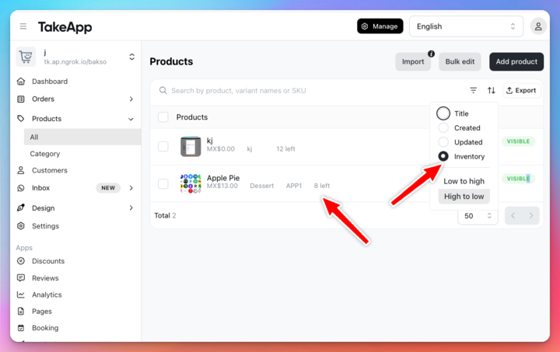This screenshot has width=560, height=352.
Task: Click the search magnifier icon
Action: [163, 91]
